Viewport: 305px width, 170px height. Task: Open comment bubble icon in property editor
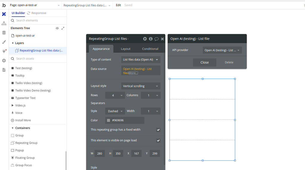(156, 39)
